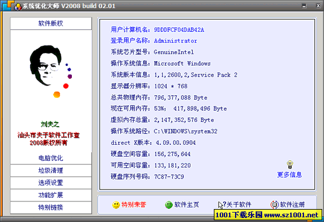Viewport: 324px width, 222px height.
Task: Close the 系统优化大师 window
Action: click(318, 6)
